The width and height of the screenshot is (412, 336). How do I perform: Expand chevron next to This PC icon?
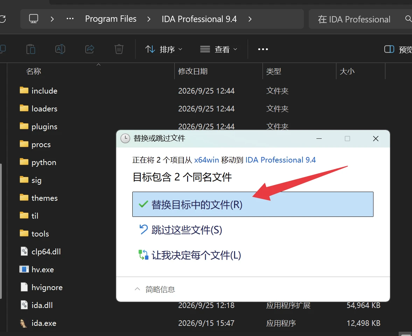(x=52, y=19)
